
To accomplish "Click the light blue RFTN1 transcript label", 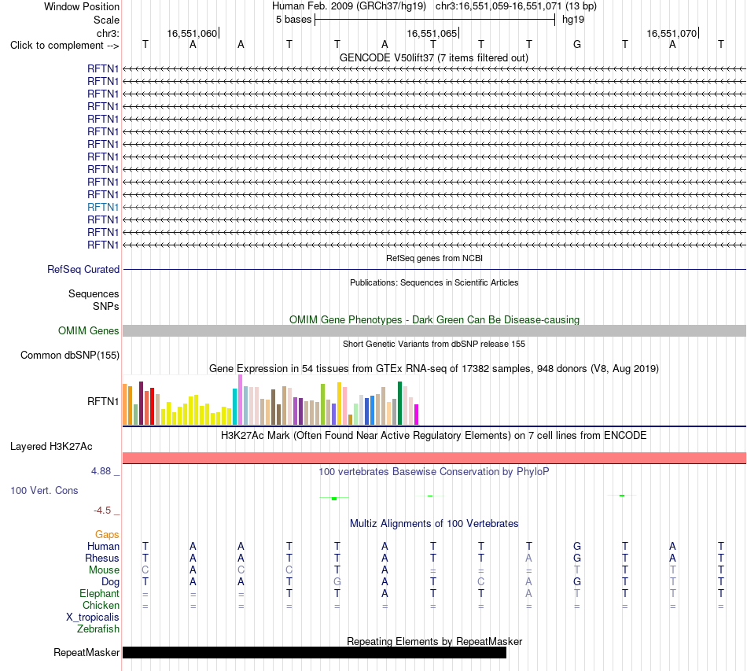I will (x=102, y=208).
